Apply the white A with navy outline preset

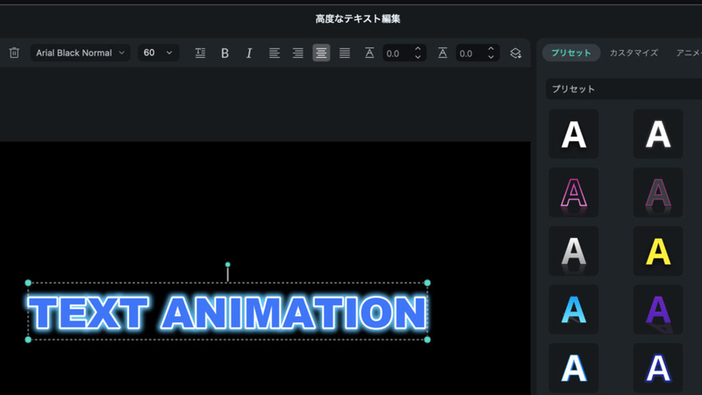click(x=657, y=368)
